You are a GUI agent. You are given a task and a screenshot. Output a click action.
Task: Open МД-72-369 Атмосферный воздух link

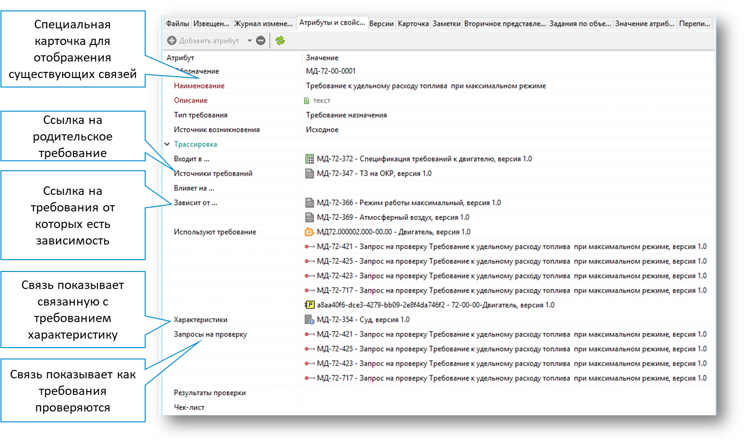click(392, 218)
